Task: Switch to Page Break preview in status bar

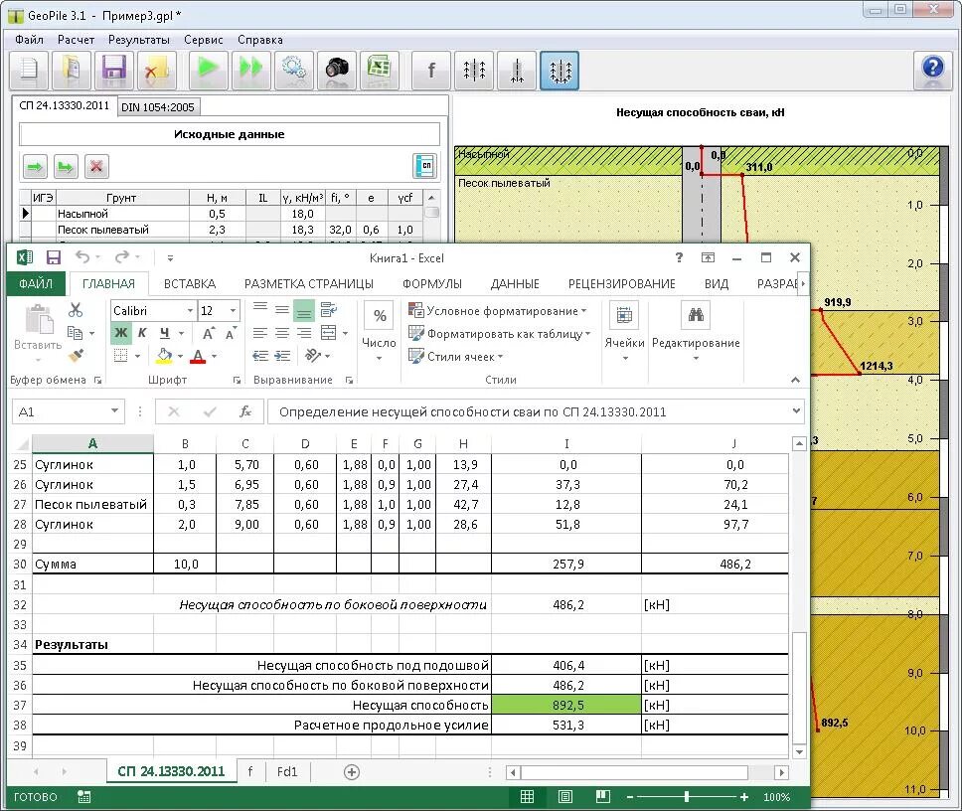Action: (603, 797)
